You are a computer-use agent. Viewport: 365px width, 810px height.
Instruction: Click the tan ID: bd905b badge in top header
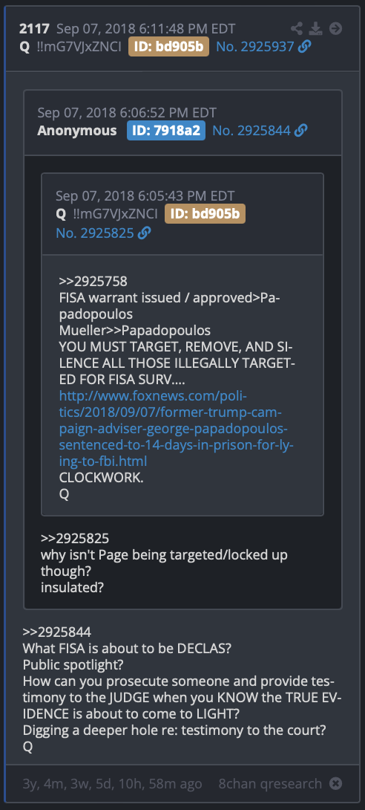(x=168, y=47)
